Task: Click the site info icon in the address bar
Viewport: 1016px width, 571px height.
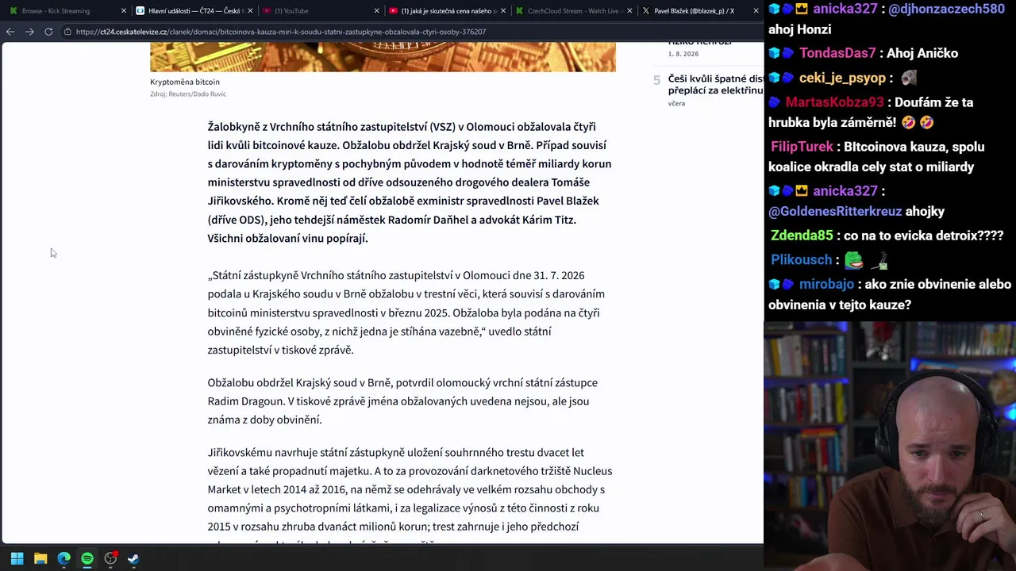Action: pos(68,32)
